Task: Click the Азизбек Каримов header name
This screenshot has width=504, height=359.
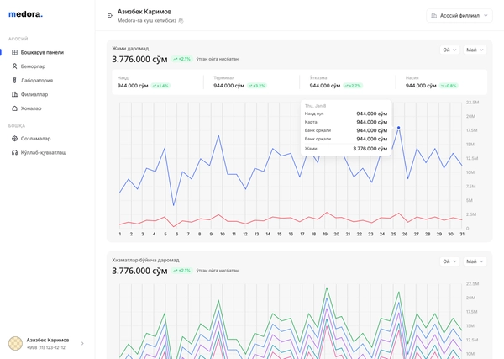Action: 144,12
